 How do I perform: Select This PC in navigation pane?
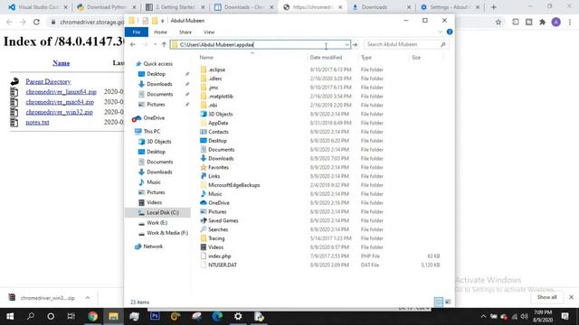[x=151, y=131]
